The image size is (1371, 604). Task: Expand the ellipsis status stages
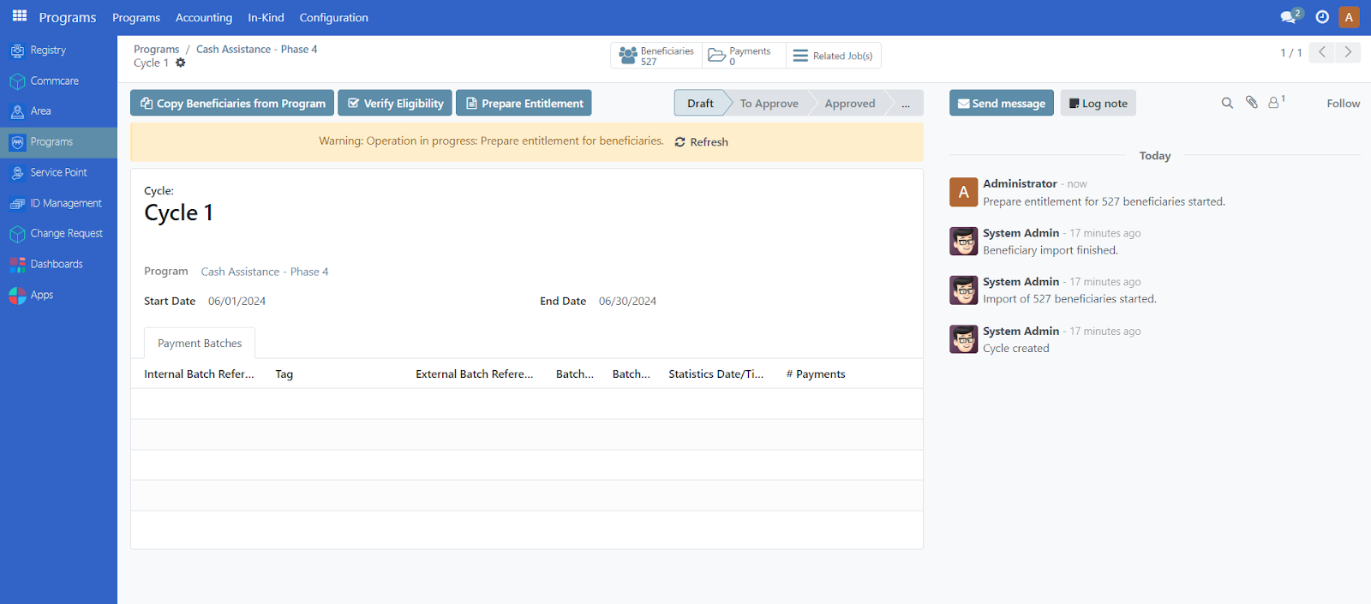click(x=906, y=104)
